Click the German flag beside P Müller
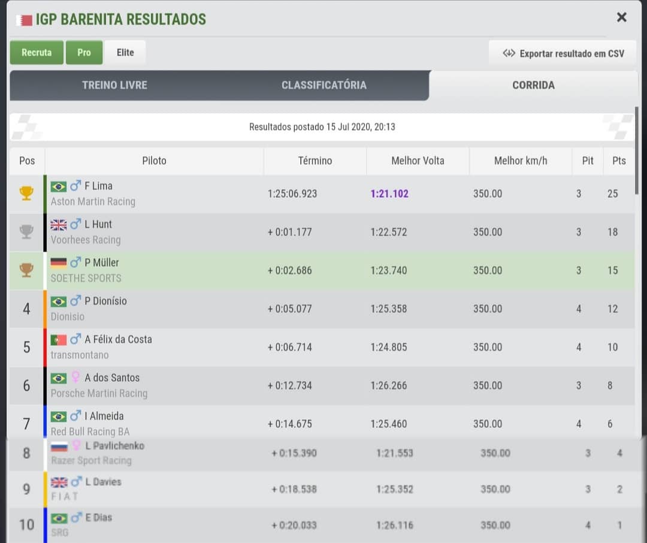This screenshot has height=543, width=647. [59, 263]
